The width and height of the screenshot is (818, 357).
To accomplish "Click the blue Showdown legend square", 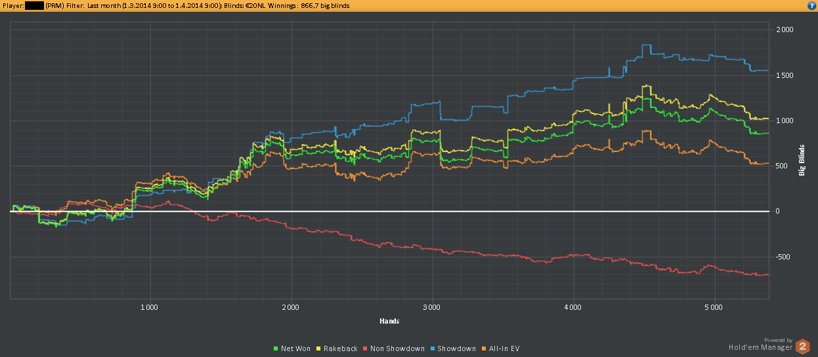I will (x=433, y=348).
